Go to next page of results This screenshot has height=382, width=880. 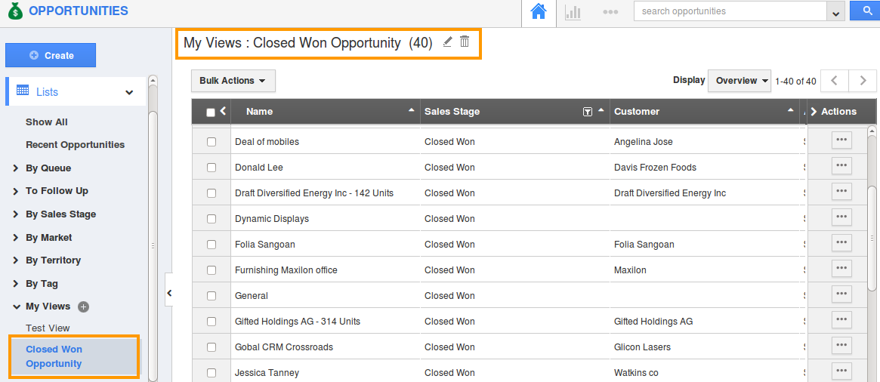click(862, 81)
